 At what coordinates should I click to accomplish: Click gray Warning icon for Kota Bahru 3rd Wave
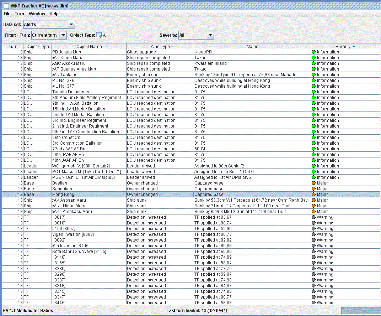[314, 252]
